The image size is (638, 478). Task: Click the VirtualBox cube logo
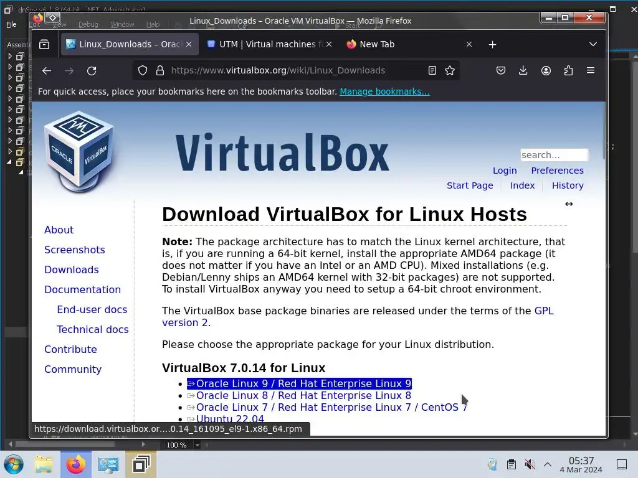(79, 151)
